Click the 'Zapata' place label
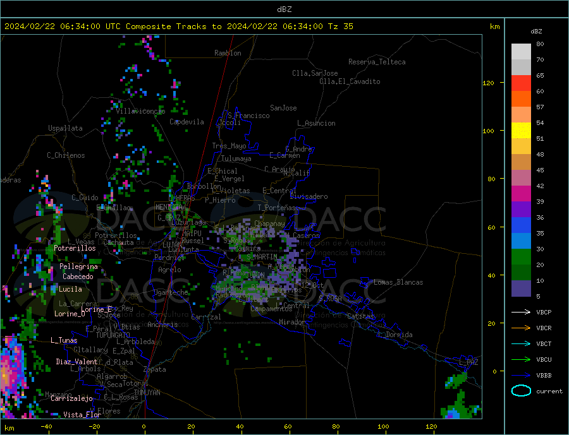569x435 pixels. [155, 370]
